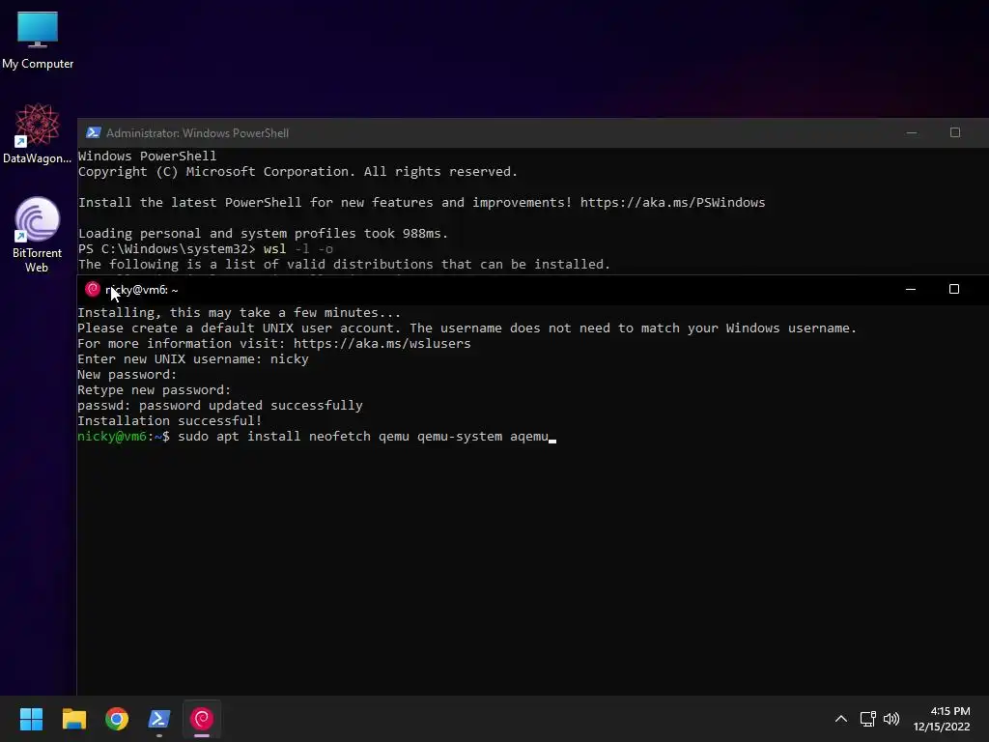This screenshot has height=742, width=989.
Task: Click the 'wsl -l -o' command text in PowerShell
Action: pos(297,248)
